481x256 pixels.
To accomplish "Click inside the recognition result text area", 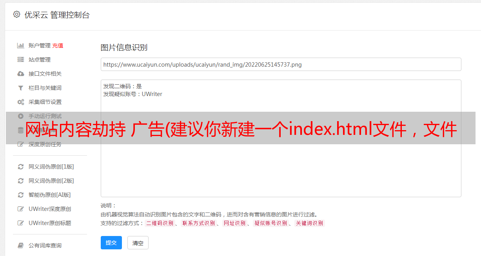I will [281, 138].
